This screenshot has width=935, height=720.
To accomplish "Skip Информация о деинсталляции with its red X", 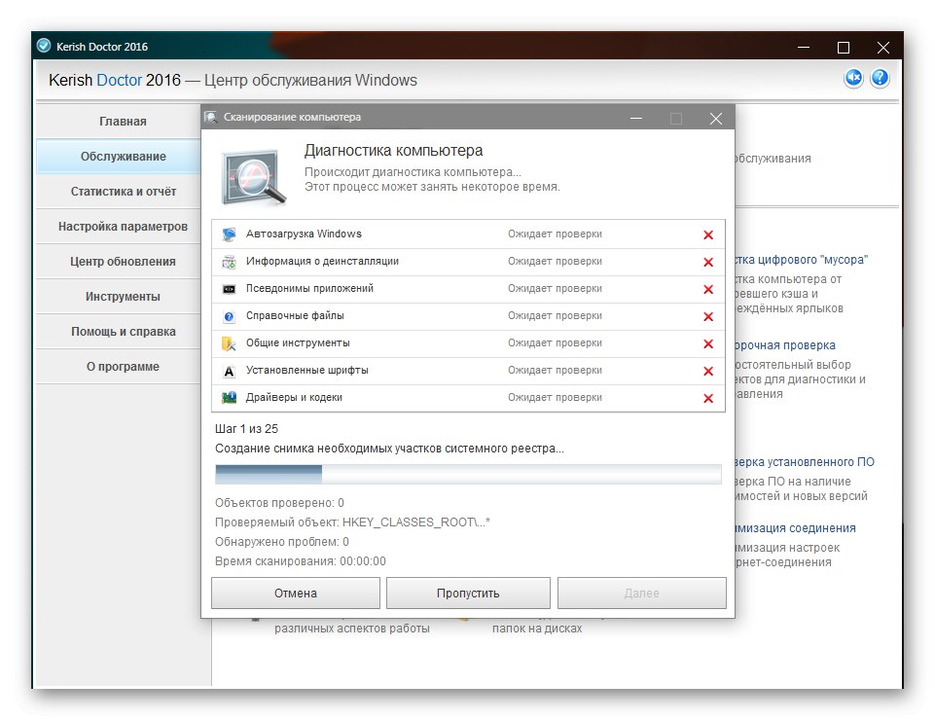I will 707,262.
